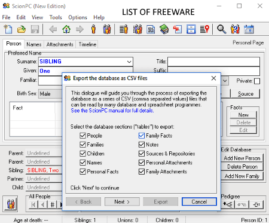Click the Title input field
Screen dimensions: 269x223
tap(213, 62)
